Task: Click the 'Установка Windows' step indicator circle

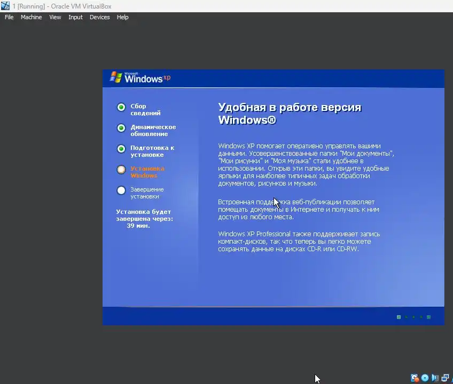Action: pyautogui.click(x=121, y=170)
